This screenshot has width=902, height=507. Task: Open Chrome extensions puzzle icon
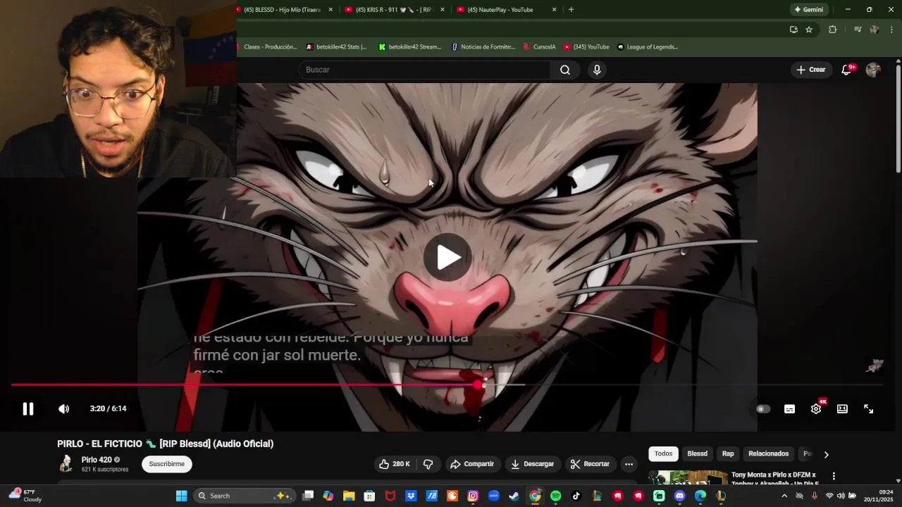[832, 30]
